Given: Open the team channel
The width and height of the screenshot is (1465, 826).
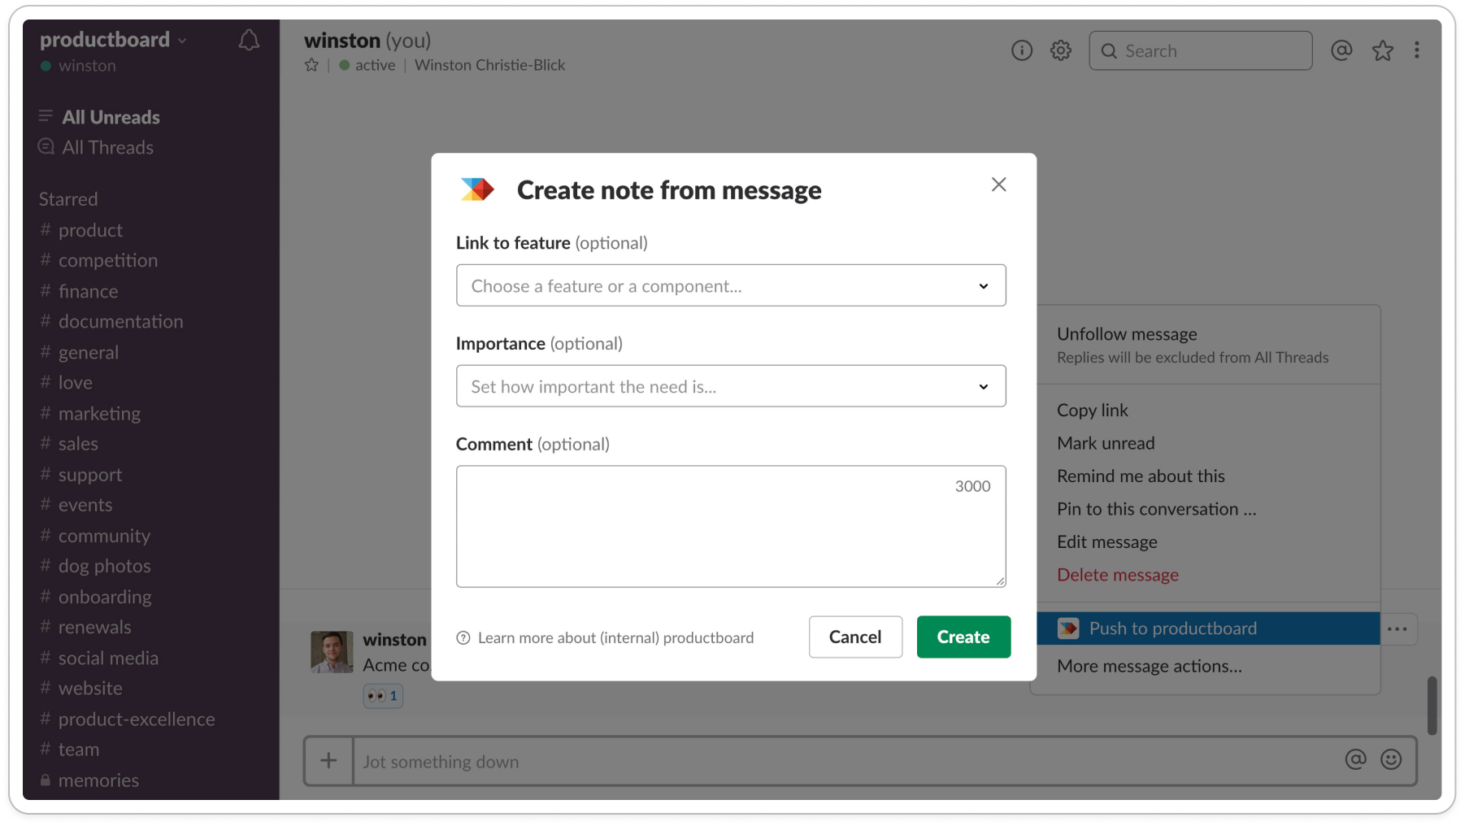Looking at the screenshot, I should tap(69, 749).
